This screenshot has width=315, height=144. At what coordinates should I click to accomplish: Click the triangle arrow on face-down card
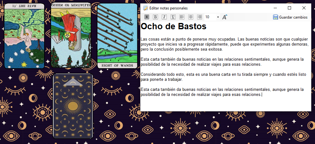pos(73,82)
